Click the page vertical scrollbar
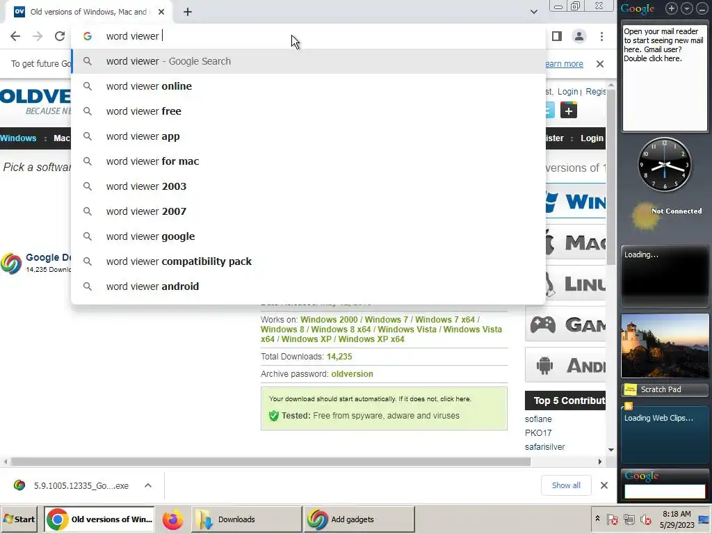 611,177
